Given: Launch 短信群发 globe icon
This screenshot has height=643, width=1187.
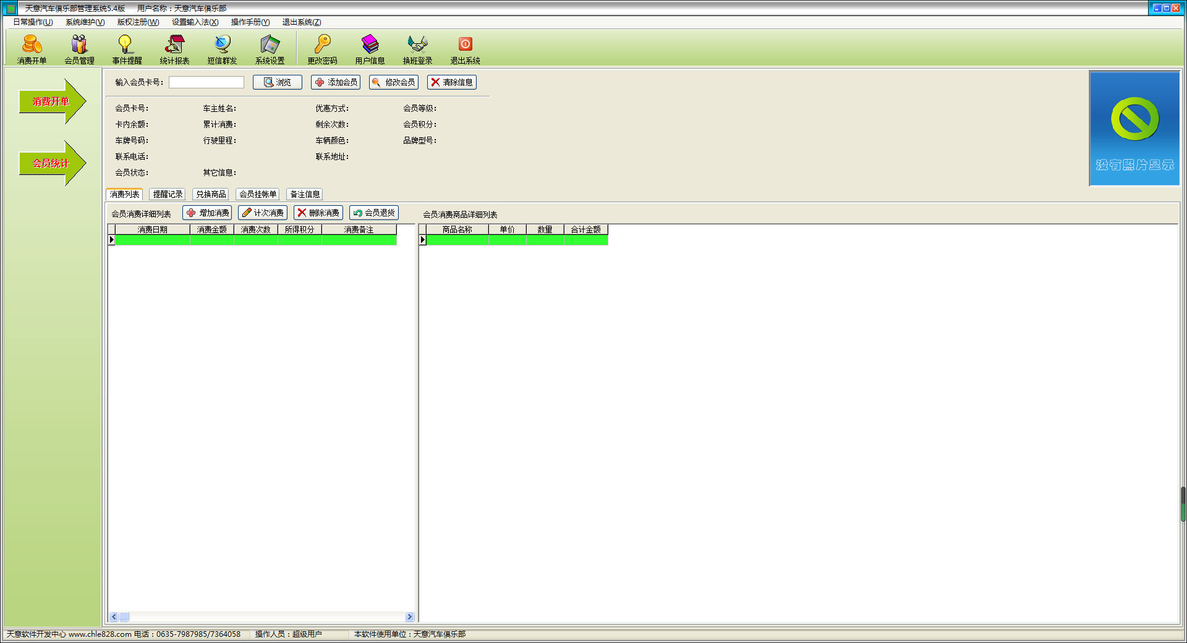Looking at the screenshot, I should 223,44.
